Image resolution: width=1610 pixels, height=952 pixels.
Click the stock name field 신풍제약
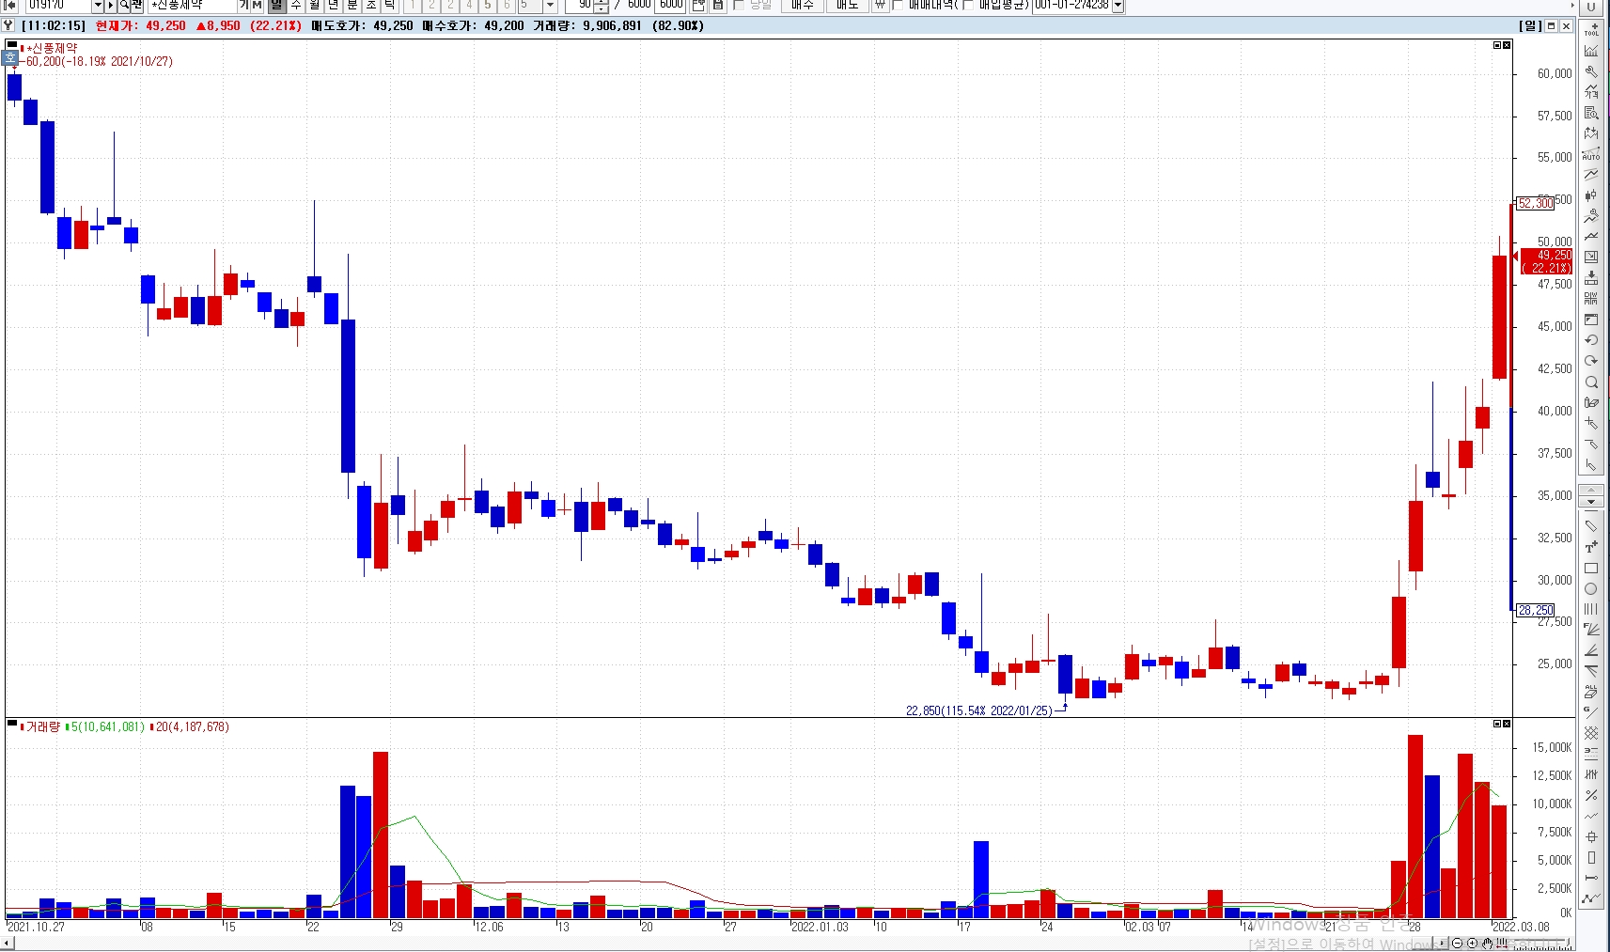194,6
